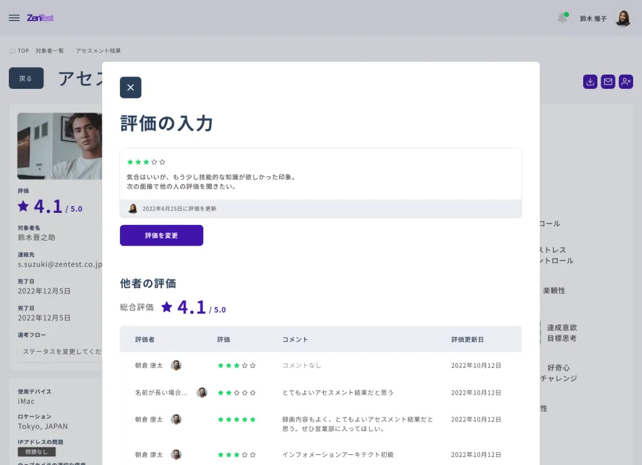This screenshot has width=642, height=465.
Task: Click the 評価を変更 button
Action: (161, 235)
